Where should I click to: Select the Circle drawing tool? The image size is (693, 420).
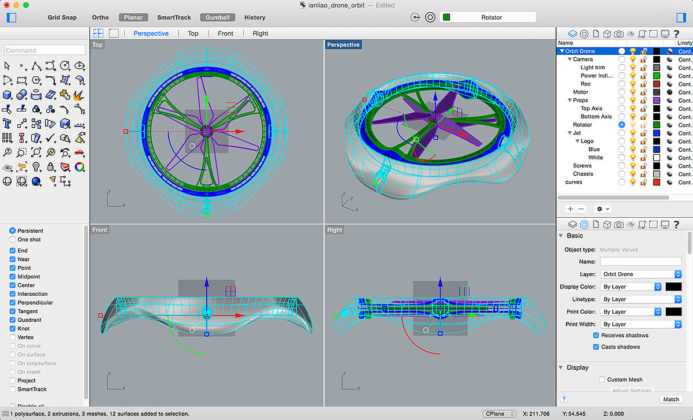65,66
